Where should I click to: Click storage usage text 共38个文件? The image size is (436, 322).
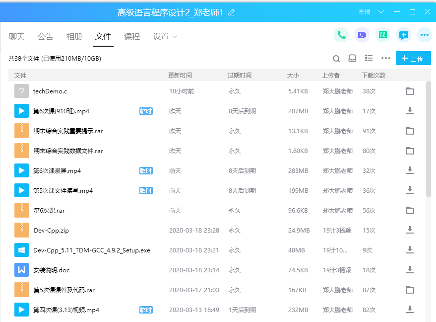tap(55, 59)
